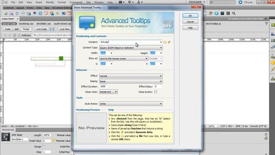This screenshot has height=155, width=275.
Task: Click the browse folder icon beside Content
Action: (x=165, y=42)
